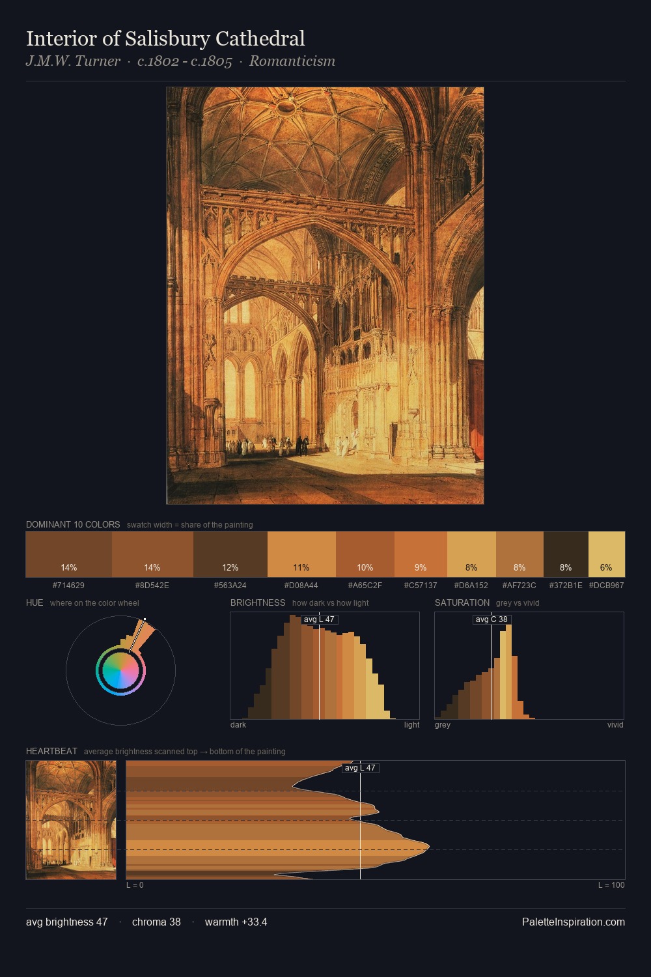
Task: Click the #DCB967 pale yellow swatch
Action: pyautogui.click(x=607, y=554)
